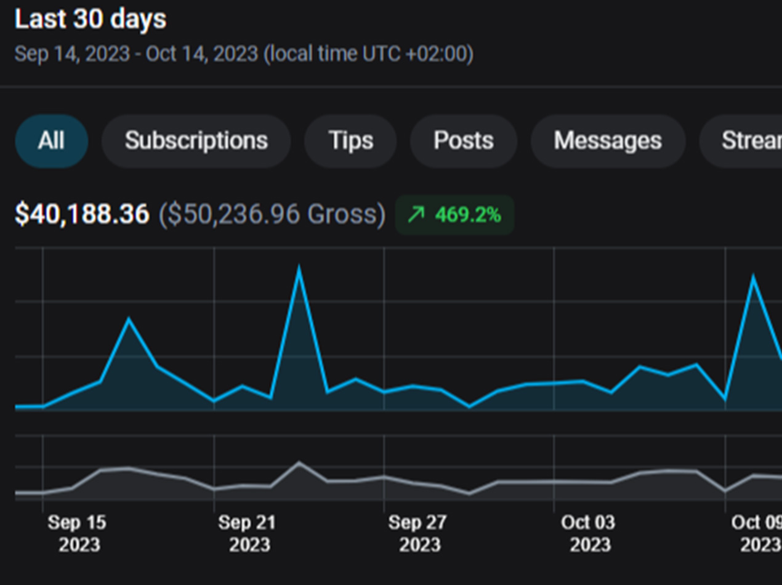782x585 pixels.
Task: View the Messages earnings tab
Action: coord(607,141)
